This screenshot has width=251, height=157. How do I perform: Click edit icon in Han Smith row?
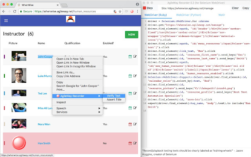point(135,143)
